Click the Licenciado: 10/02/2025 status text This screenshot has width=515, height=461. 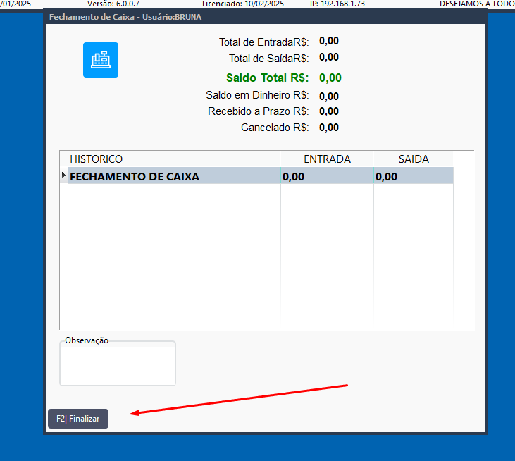(x=243, y=4)
